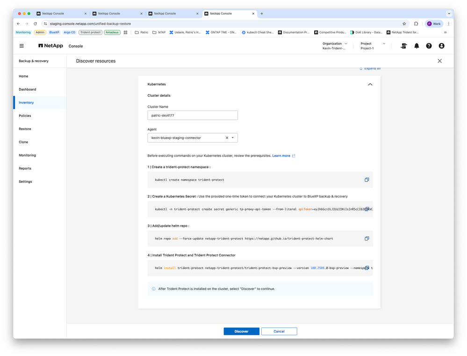Open BlueXP bookmark
Viewport: 467px width, 356px height.
[54, 32]
